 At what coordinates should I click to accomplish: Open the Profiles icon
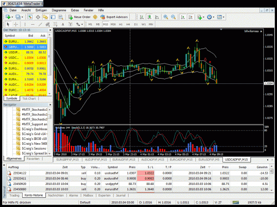[x=18, y=17]
